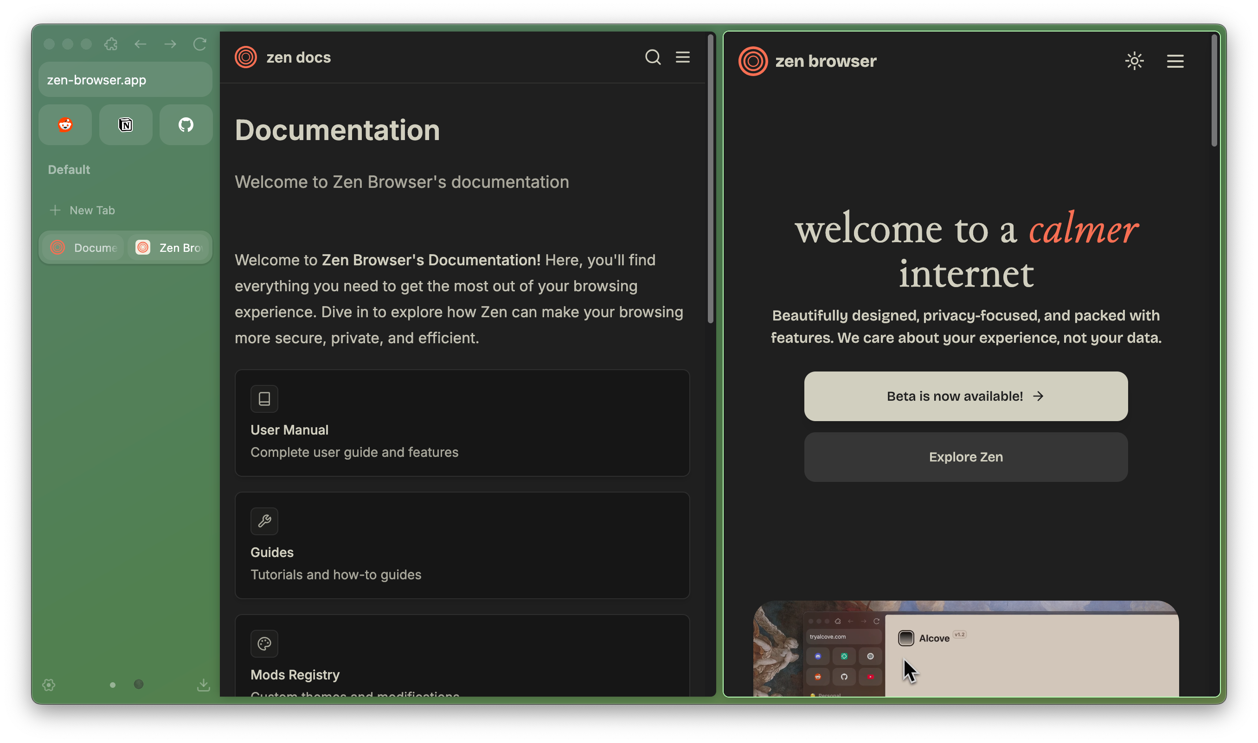Click the wrench icon on Guides card
The width and height of the screenshot is (1258, 743).
coord(264,521)
